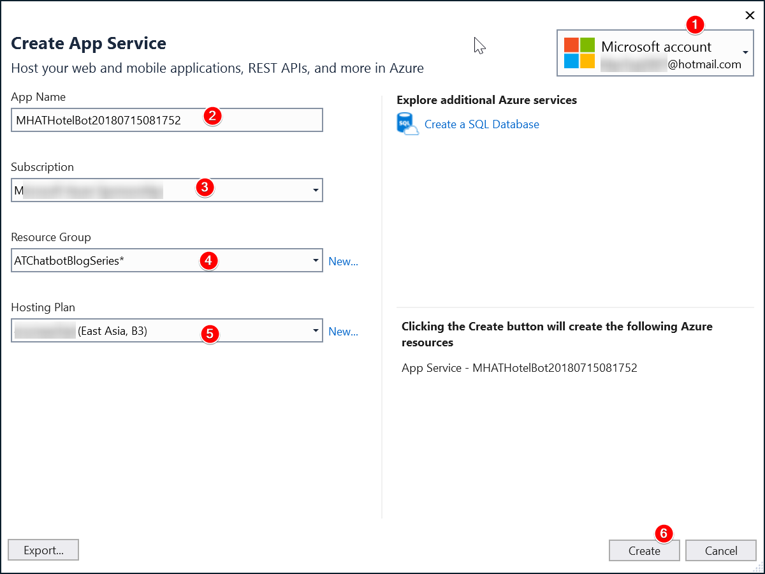This screenshot has height=574, width=765.
Task: Click the Cancel button
Action: point(721,550)
